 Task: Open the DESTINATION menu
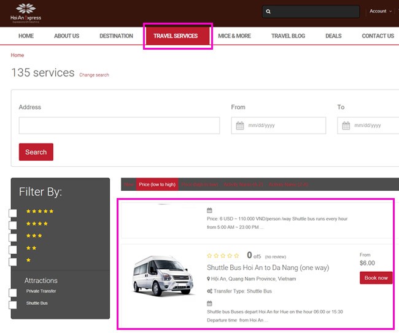point(116,36)
